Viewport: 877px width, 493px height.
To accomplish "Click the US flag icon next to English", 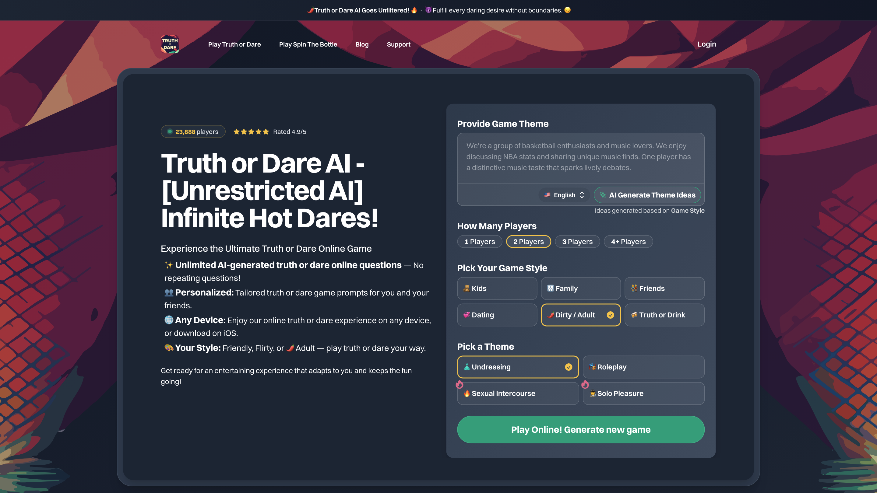I will 548,195.
